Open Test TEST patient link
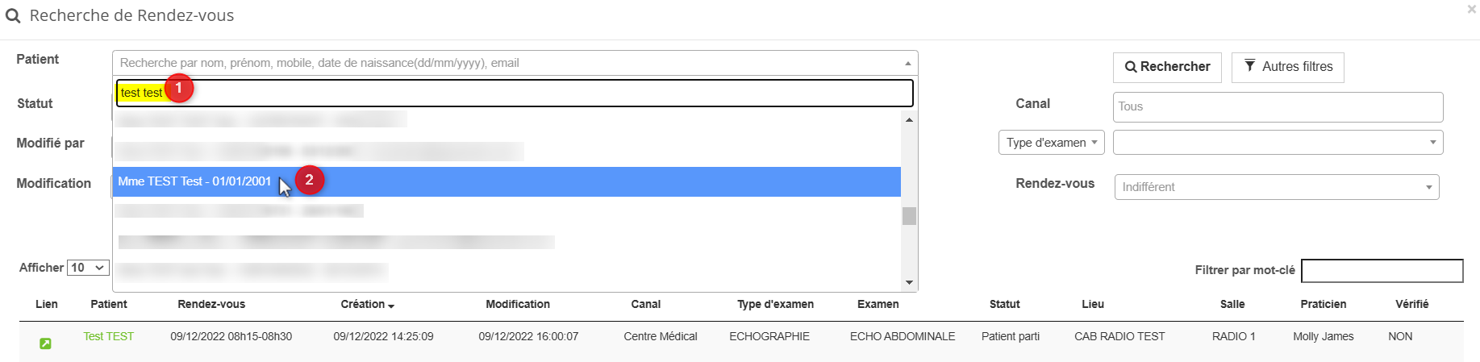 coord(109,336)
